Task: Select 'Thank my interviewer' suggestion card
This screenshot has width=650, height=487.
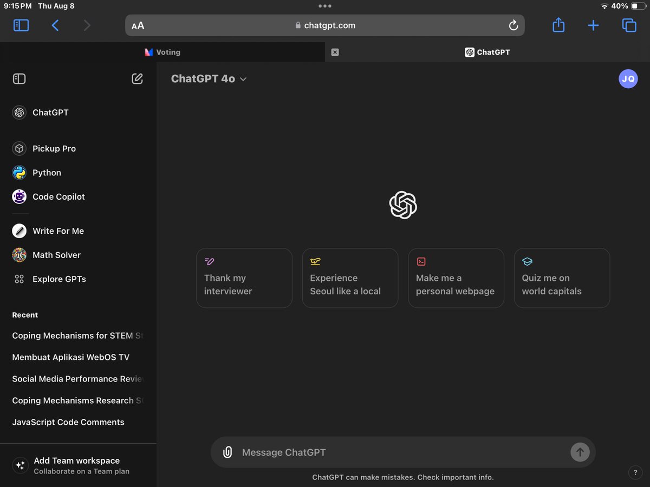Action: click(244, 278)
